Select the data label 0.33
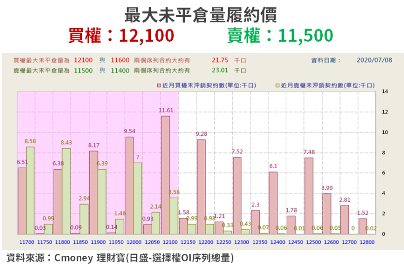This screenshot has width=404, height=270. tap(228, 225)
